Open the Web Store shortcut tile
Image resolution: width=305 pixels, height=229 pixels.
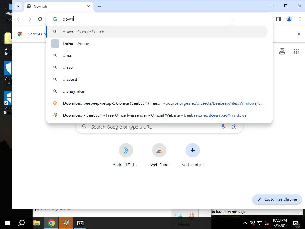[x=159, y=155]
